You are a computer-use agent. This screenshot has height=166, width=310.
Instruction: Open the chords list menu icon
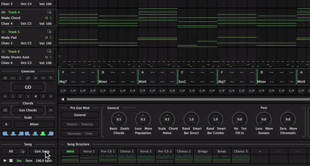click(5, 110)
